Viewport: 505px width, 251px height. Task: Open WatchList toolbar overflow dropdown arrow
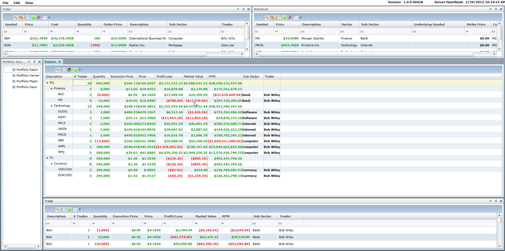300,18
